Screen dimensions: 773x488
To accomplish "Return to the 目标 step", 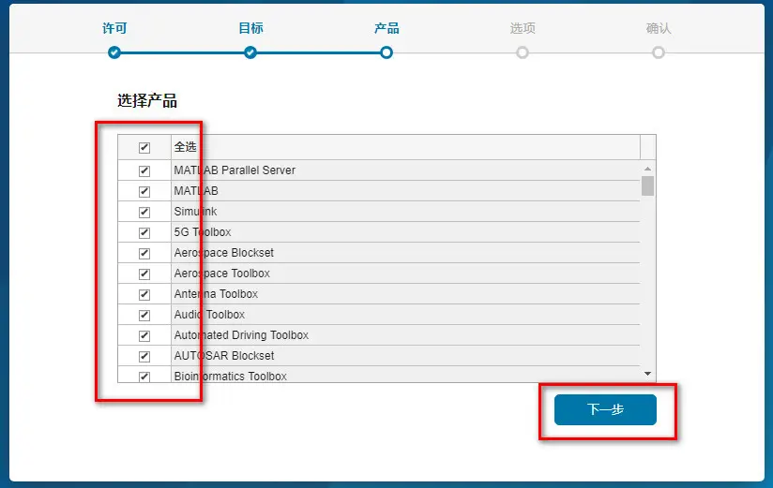I will (x=250, y=28).
